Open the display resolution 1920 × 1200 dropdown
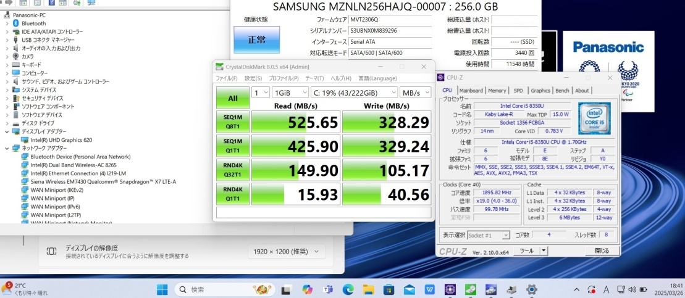Image resolution: width=685 pixels, height=298 pixels. (x=287, y=251)
